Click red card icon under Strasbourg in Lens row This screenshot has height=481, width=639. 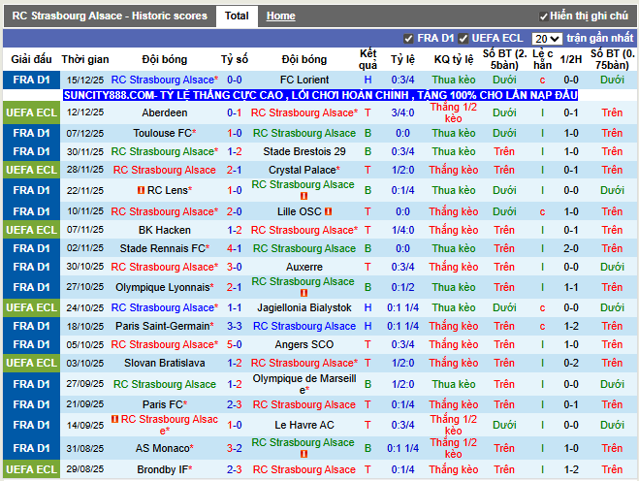pos(304,196)
